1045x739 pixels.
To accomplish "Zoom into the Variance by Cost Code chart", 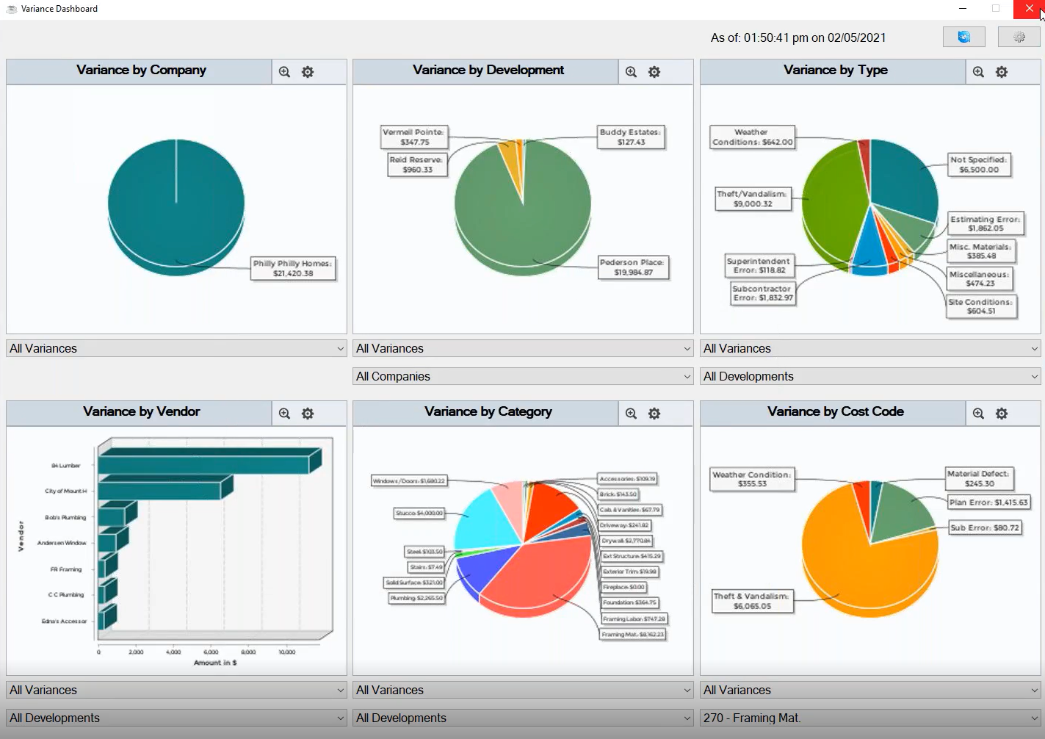I will pyautogui.click(x=977, y=413).
